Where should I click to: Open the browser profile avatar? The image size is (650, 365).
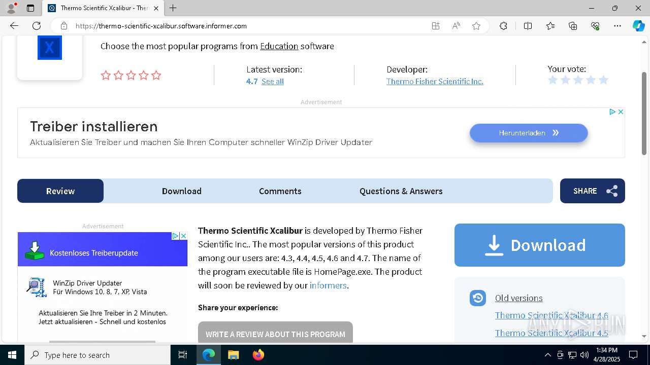(x=11, y=8)
